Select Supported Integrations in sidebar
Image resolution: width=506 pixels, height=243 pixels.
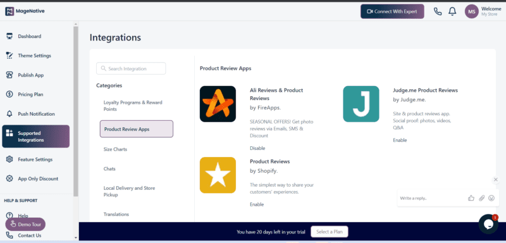(x=36, y=137)
